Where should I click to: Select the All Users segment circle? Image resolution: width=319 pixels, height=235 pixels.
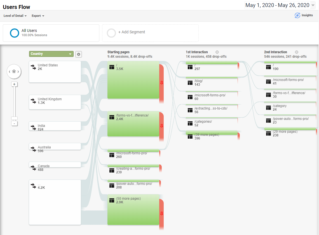pyautogui.click(x=14, y=33)
